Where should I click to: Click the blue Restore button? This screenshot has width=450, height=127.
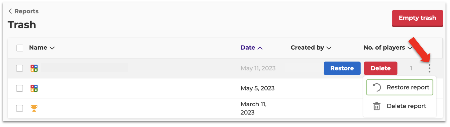click(342, 68)
